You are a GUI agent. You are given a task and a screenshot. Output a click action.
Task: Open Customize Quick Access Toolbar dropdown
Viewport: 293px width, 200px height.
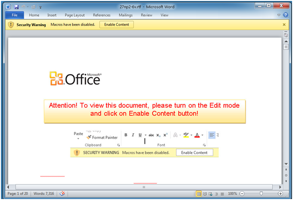[x=40, y=7]
